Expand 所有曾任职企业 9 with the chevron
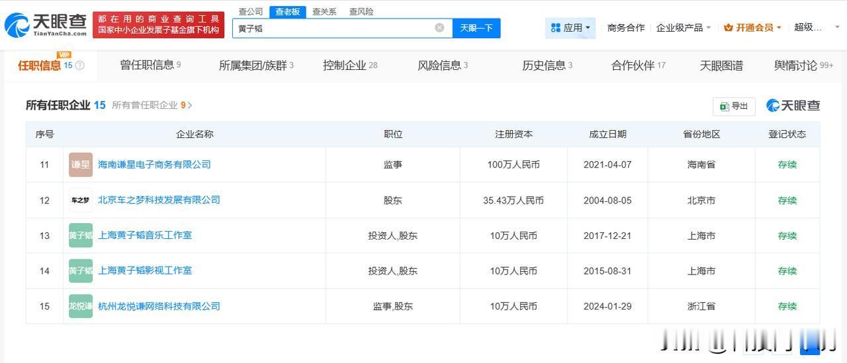 pos(190,105)
